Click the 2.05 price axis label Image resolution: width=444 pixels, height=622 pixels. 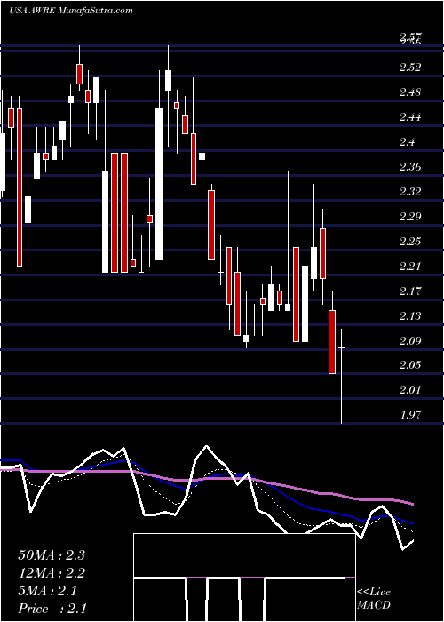coord(409,365)
